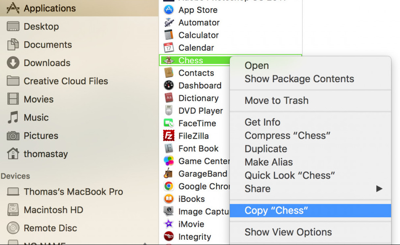Screen dimensions: 400x245
Task: Click the Dashboard gauge icon
Action: coord(169,85)
